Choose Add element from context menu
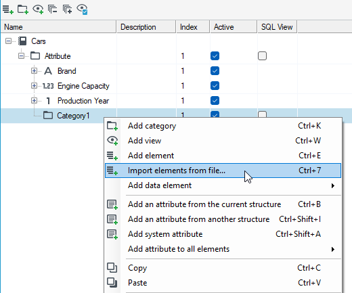Screen dimensions: 352x293 pos(223,156)
